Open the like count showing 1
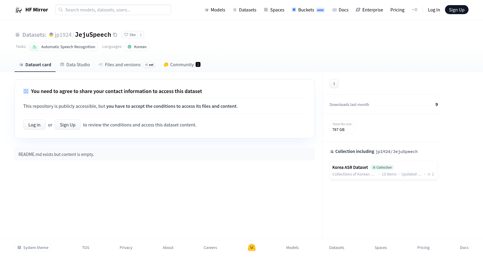The image size is (483, 258). [141, 35]
